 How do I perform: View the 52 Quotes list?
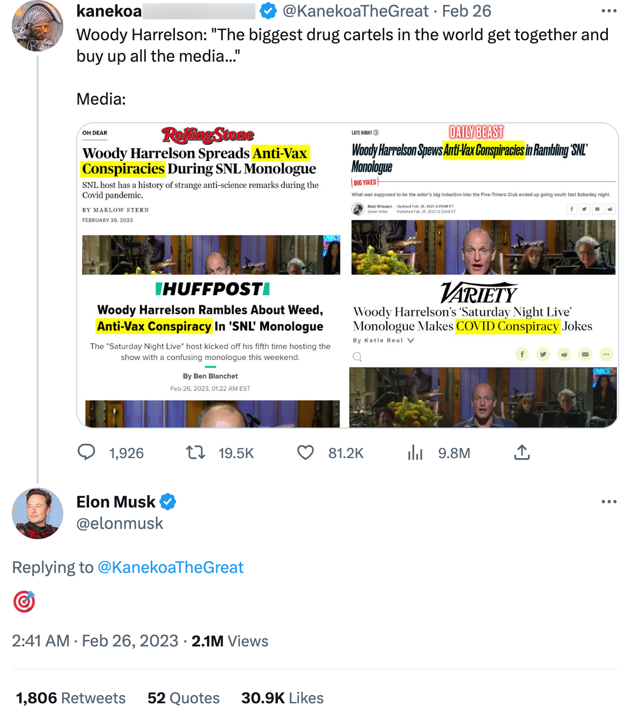click(183, 698)
